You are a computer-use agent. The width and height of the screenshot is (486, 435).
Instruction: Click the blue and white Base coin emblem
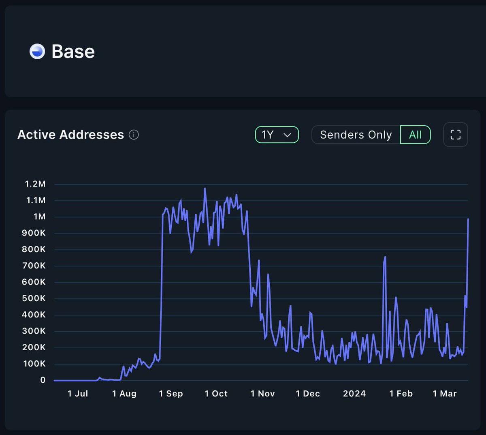pyautogui.click(x=36, y=51)
